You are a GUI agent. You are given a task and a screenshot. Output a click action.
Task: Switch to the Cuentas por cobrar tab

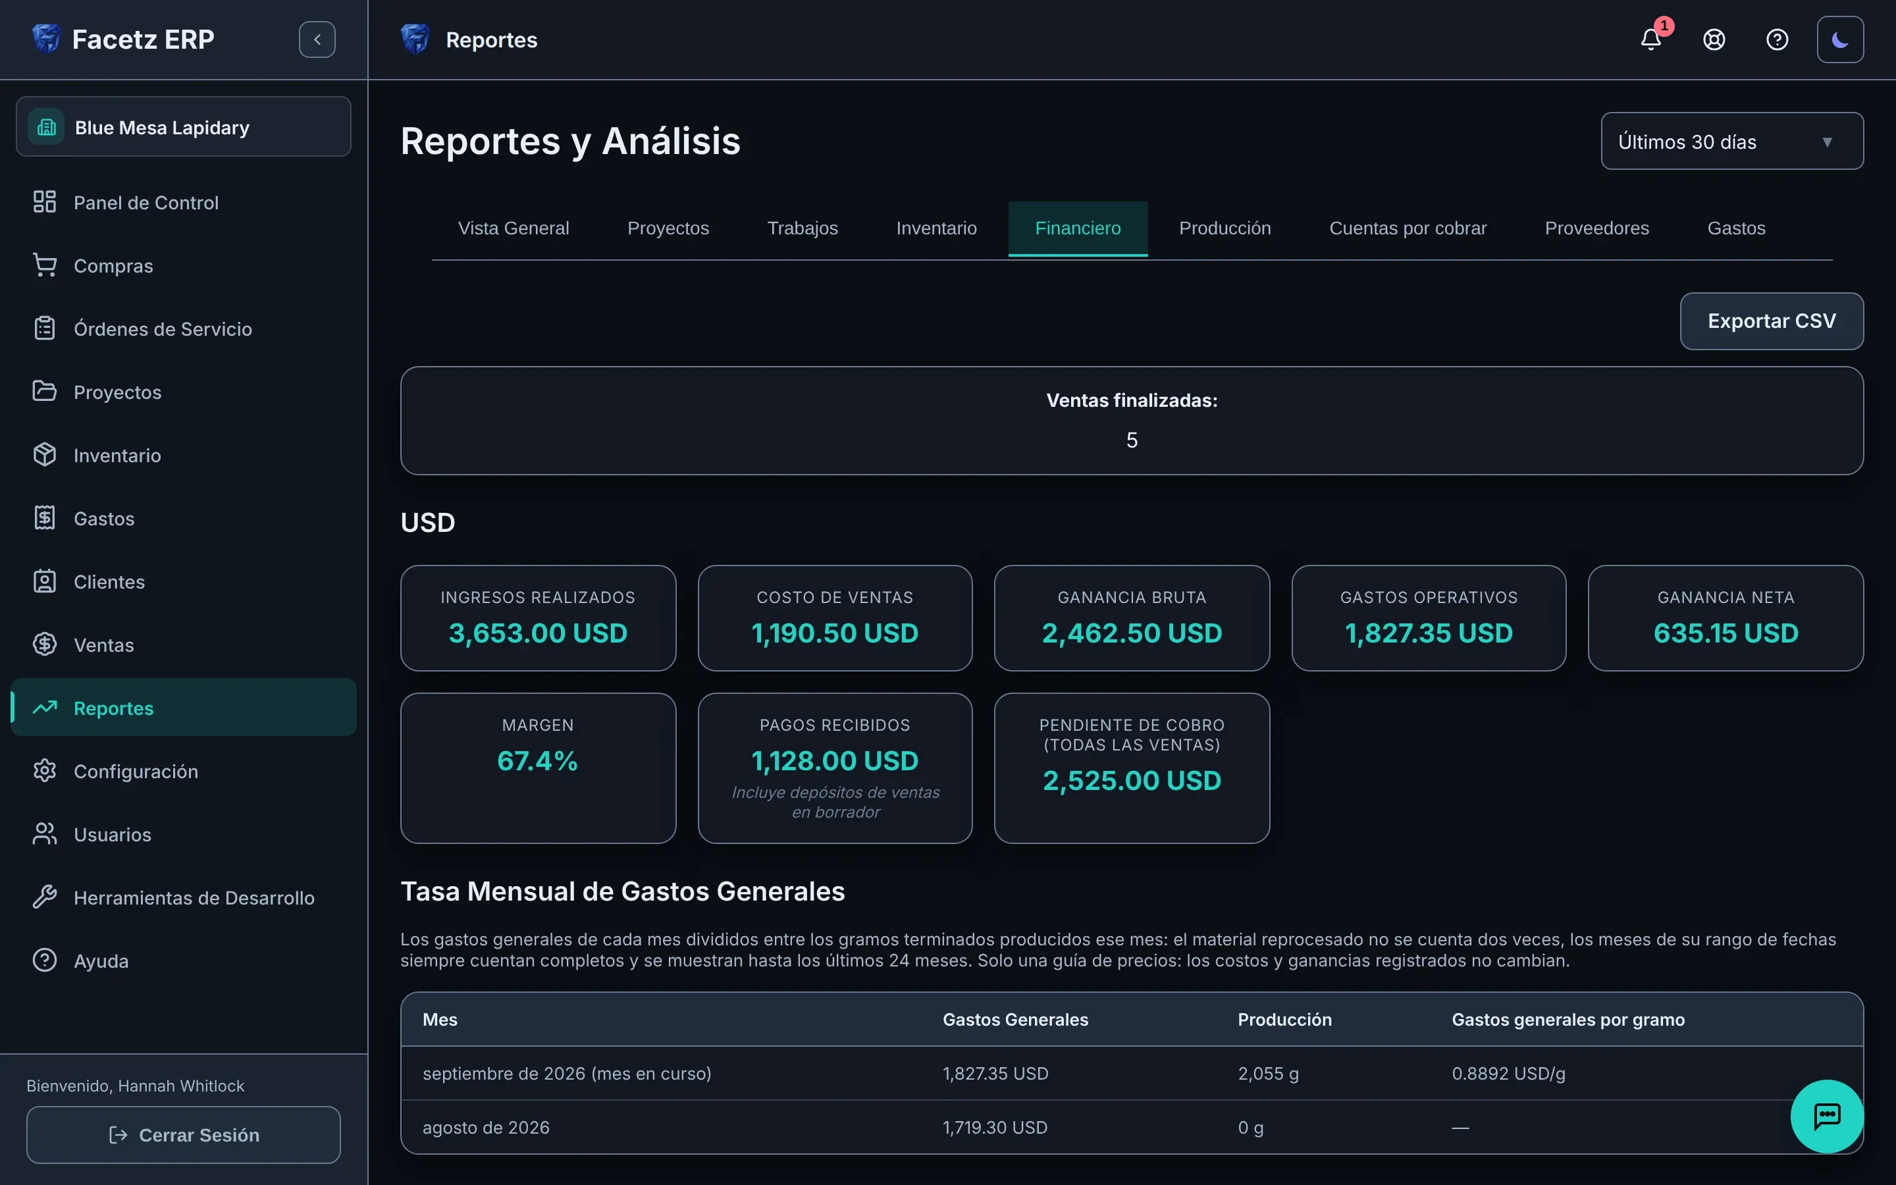[x=1407, y=228]
